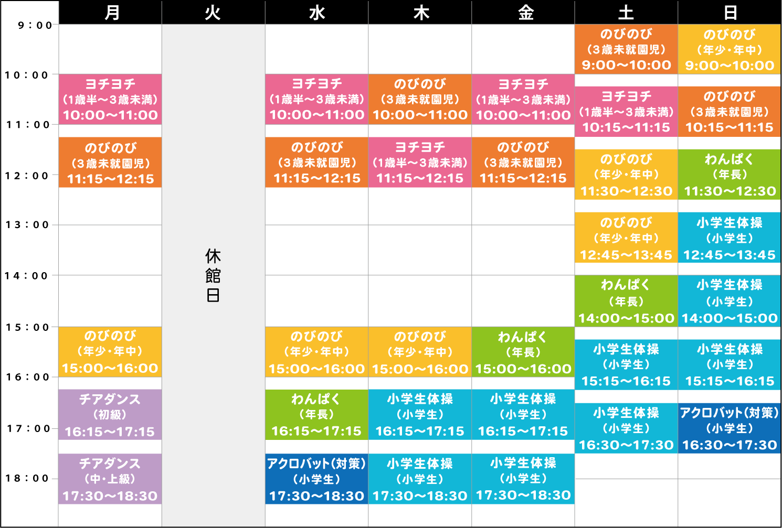Open Saturday わんぱく 14:00〜15:00 class
Viewport: 782px width, 528px height.
[x=626, y=301]
